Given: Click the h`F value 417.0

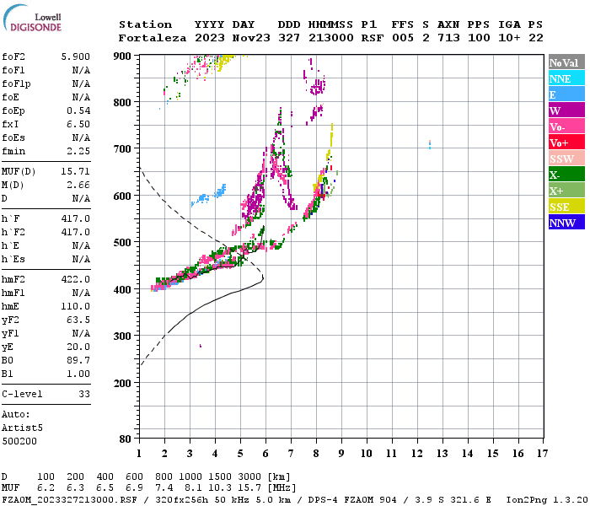Looking at the screenshot, I should point(76,218).
